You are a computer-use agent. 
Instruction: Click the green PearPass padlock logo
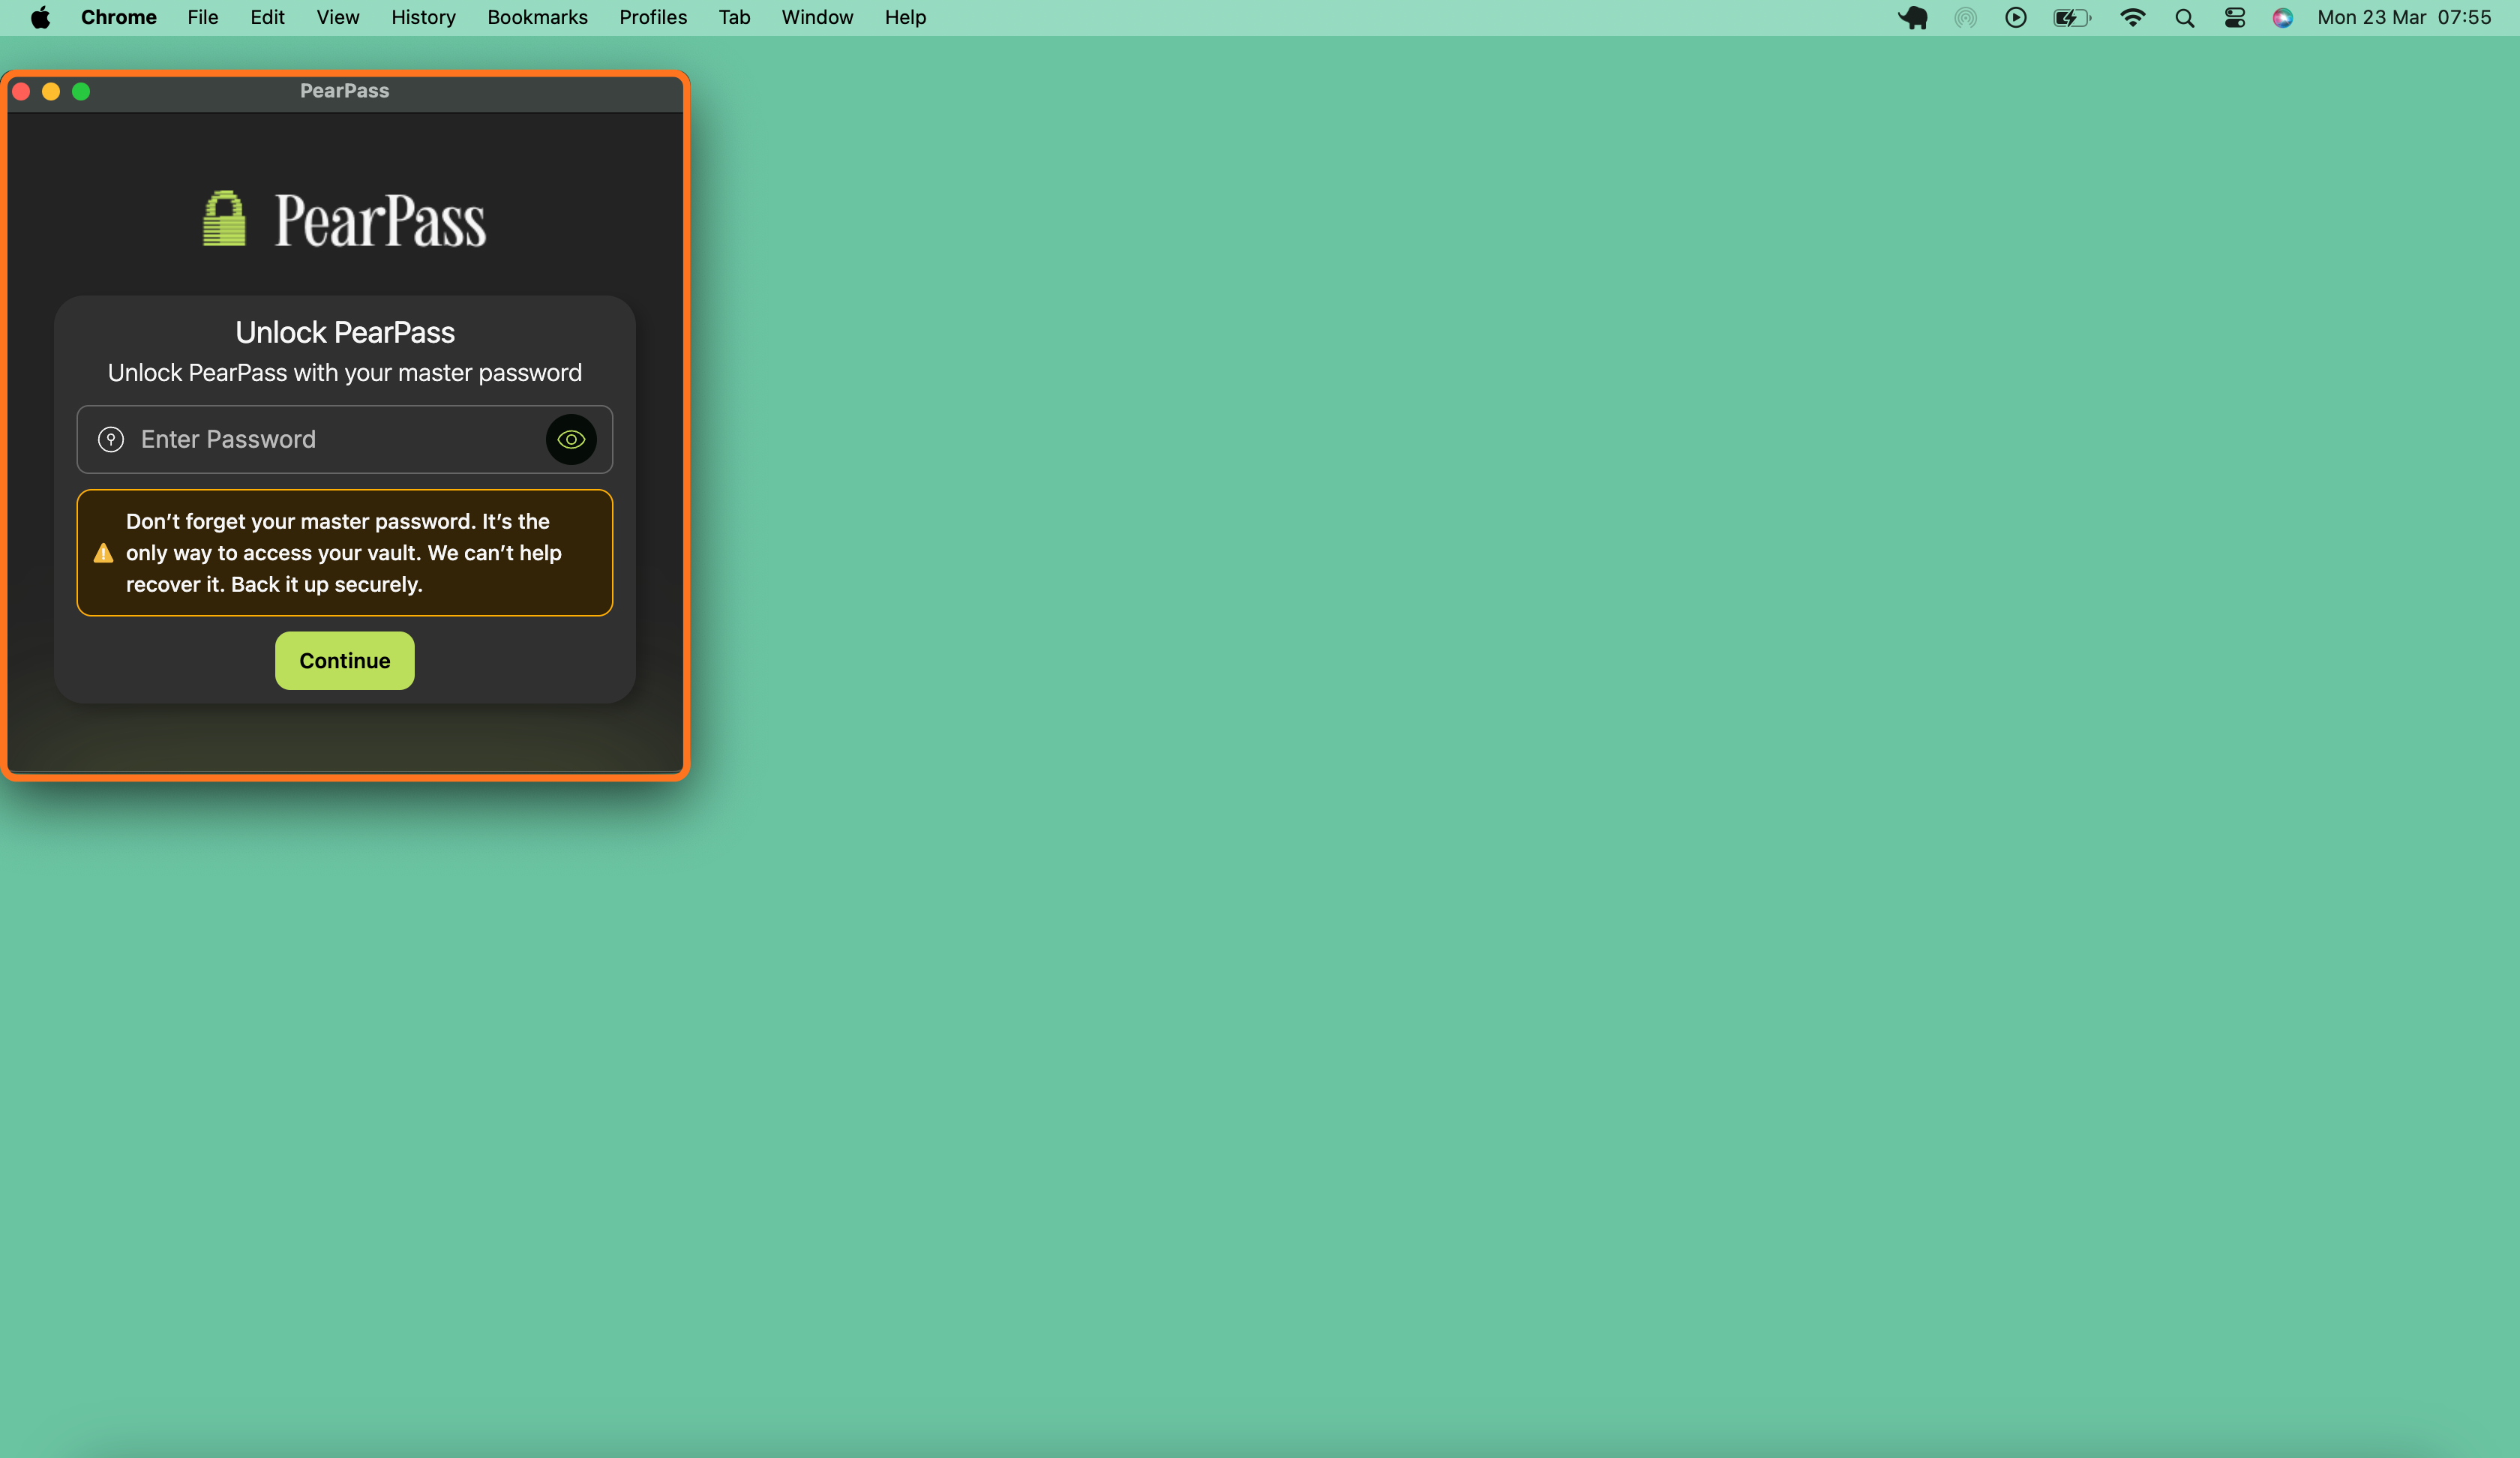pyautogui.click(x=224, y=219)
